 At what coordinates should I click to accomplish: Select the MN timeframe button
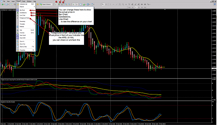coord(145,7)
